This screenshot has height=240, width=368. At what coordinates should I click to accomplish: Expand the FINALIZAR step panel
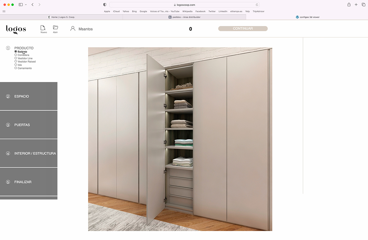coord(29,182)
